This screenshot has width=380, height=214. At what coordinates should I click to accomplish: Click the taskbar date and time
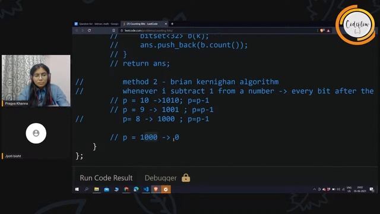click(x=360, y=189)
